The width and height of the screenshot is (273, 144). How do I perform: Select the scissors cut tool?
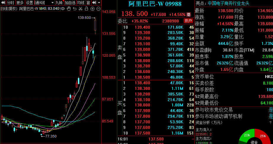(x=80, y=9)
